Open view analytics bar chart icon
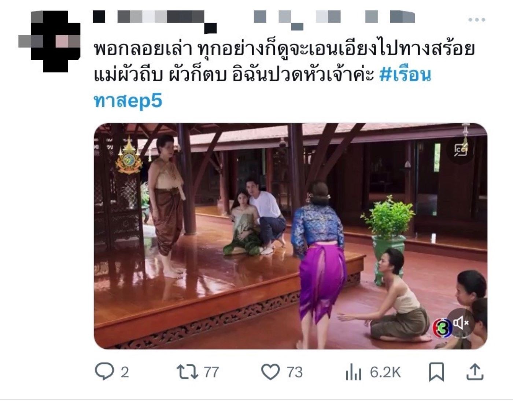The width and height of the screenshot is (513, 401). click(353, 372)
